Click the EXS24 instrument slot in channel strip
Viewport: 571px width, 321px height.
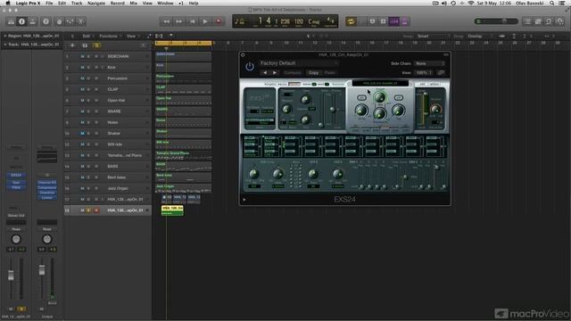coord(16,175)
